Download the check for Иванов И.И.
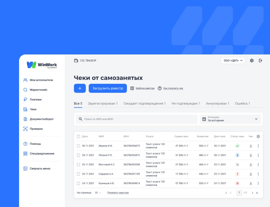Viewport: 270px width, 207px height. click(251, 146)
